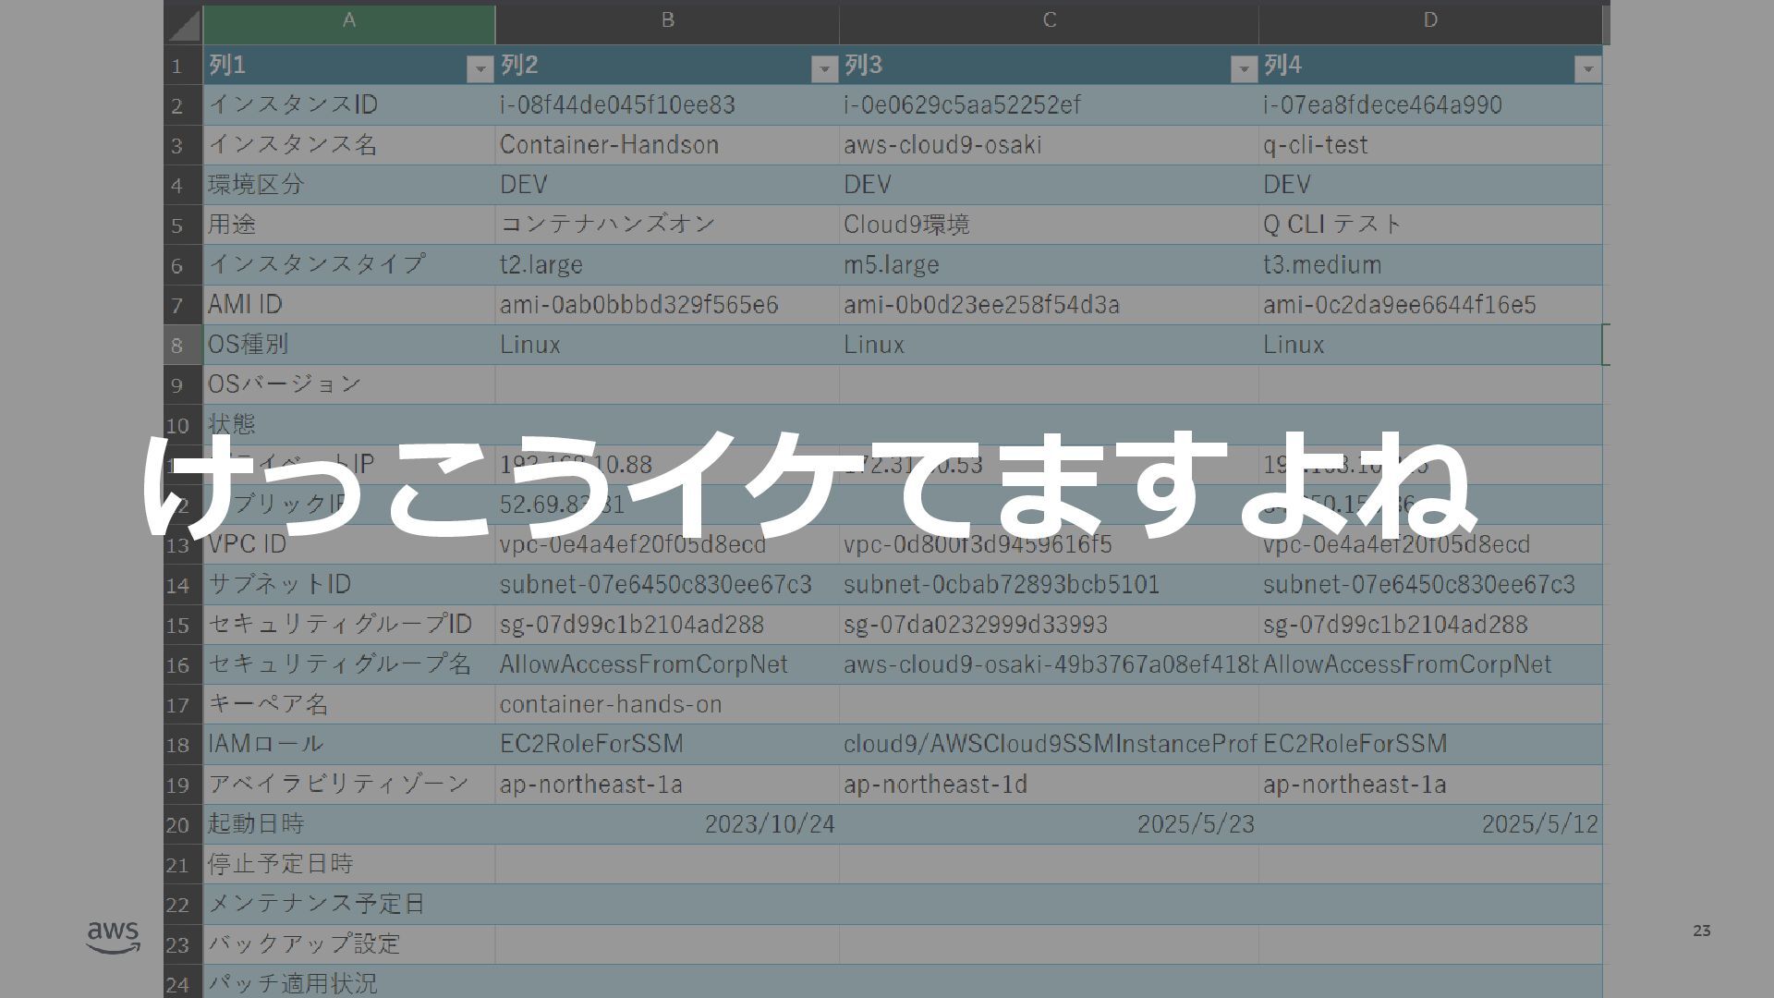
Task: Click the empty OSバージョン cell in column B
Action: pyautogui.click(x=665, y=384)
